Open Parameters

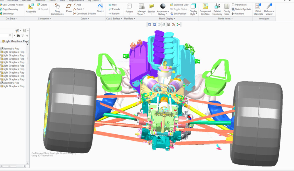(x=239, y=5)
